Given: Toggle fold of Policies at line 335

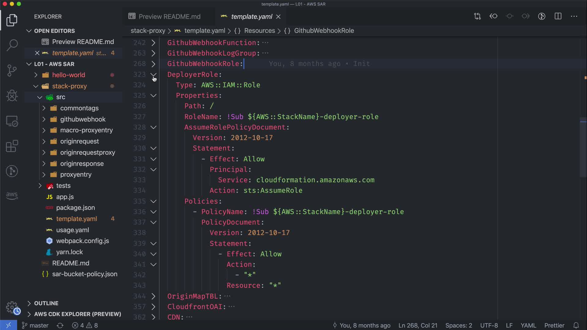Looking at the screenshot, I should click(153, 201).
